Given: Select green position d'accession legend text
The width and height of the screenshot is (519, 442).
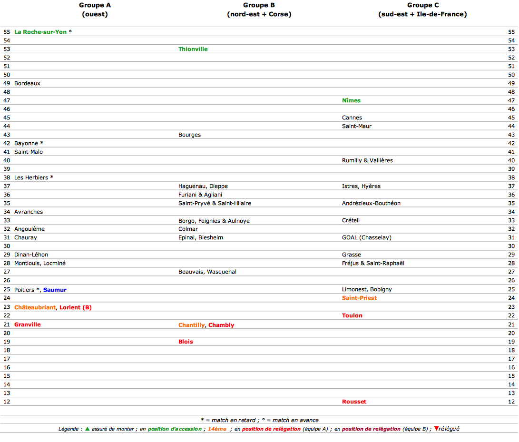Looking at the screenshot, I should tap(175, 429).
